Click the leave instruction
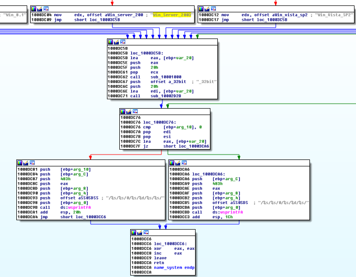This screenshot has width=356, height=277. [x=160, y=258]
